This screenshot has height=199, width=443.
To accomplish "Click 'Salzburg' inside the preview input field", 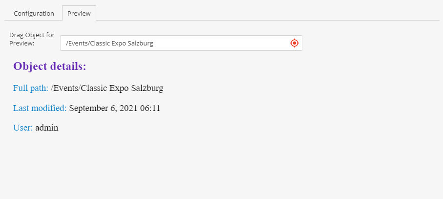I will coord(140,44).
